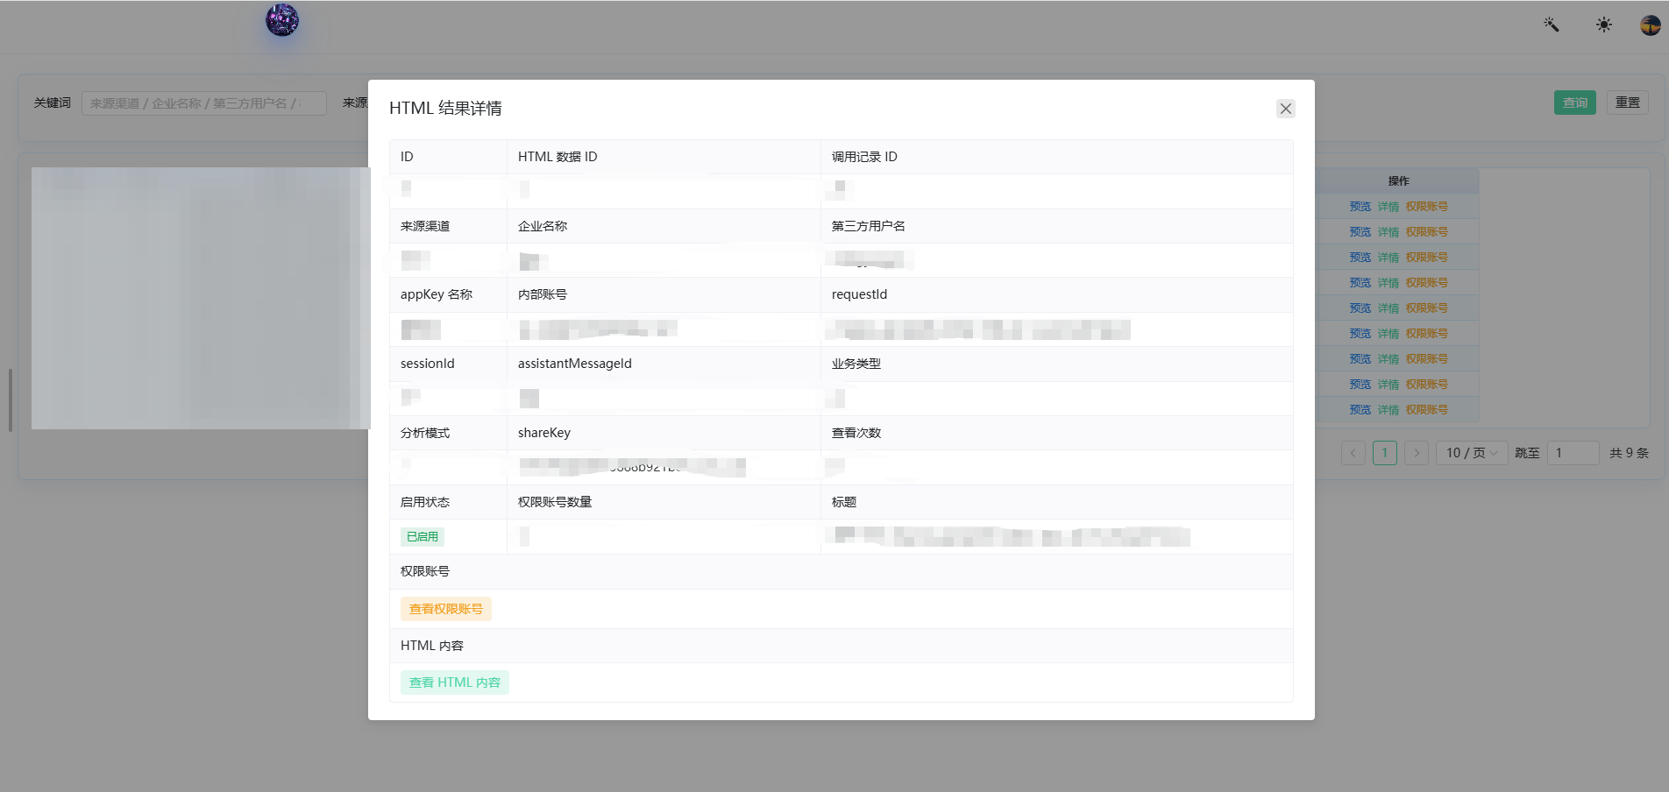Click the 查看次数 label
Viewport: 1669px width, 792px height.
(856, 433)
